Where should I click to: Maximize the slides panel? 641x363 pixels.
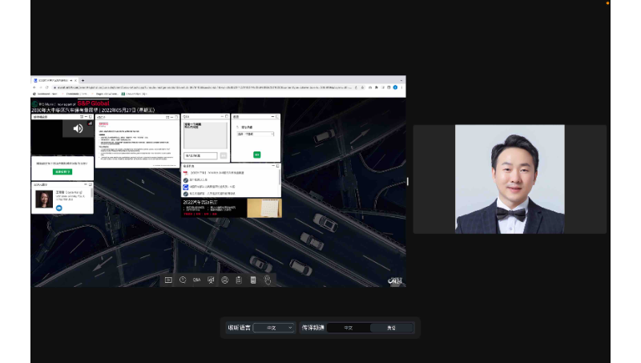pyautogui.click(x=176, y=117)
